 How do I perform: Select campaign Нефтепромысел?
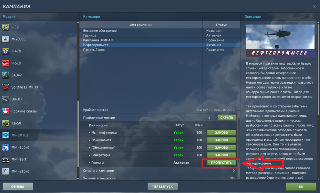160,45
